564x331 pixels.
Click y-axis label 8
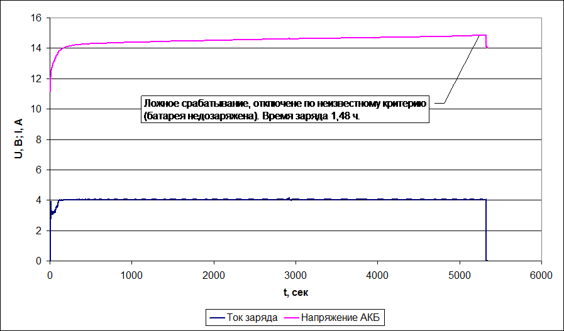(40, 139)
